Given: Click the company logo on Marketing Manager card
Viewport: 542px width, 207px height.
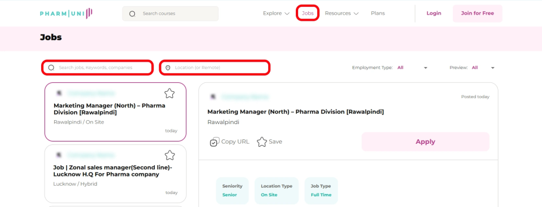Looking at the screenshot, I should 59,93.
